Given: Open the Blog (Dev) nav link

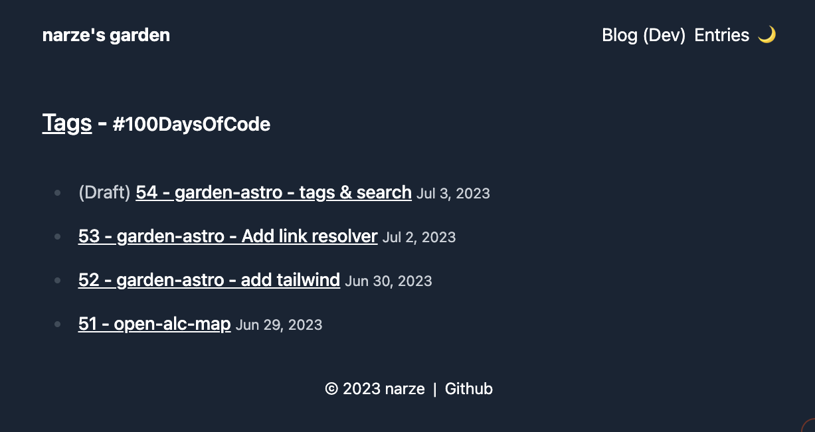Looking at the screenshot, I should point(643,35).
